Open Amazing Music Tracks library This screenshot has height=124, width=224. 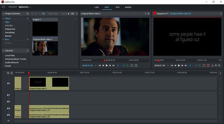[16, 59]
